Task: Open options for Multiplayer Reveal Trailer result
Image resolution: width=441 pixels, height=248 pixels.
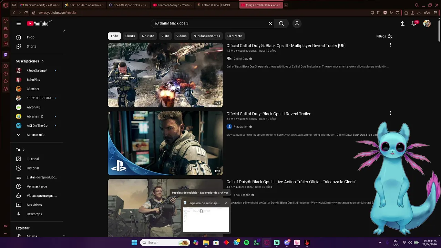Action: [390, 45]
